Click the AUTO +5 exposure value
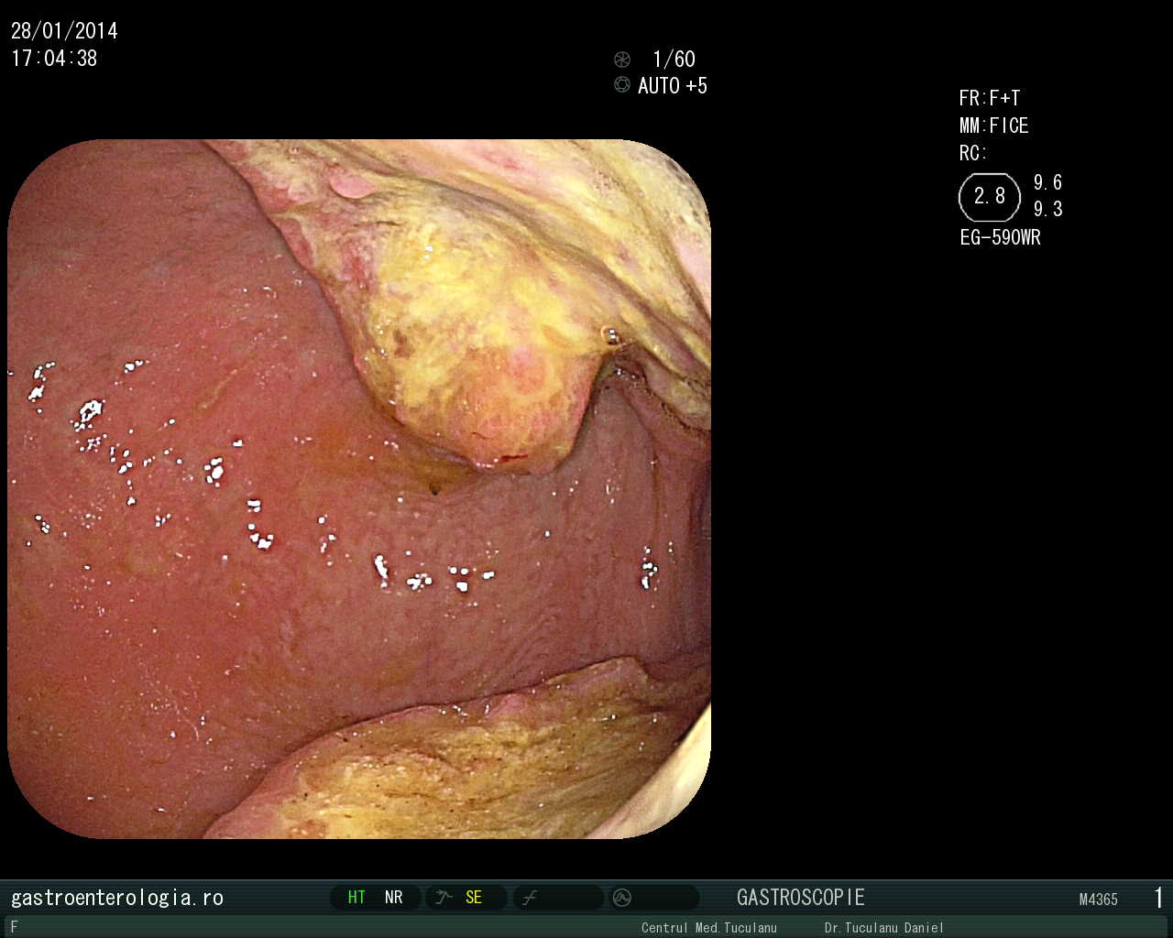Image resolution: width=1173 pixels, height=938 pixels. (673, 86)
